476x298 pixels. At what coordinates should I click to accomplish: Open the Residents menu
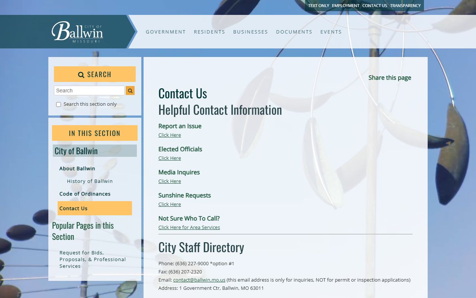(209, 32)
